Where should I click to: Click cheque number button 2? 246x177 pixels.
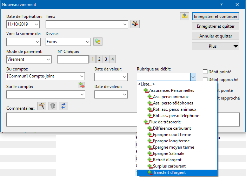(99, 59)
